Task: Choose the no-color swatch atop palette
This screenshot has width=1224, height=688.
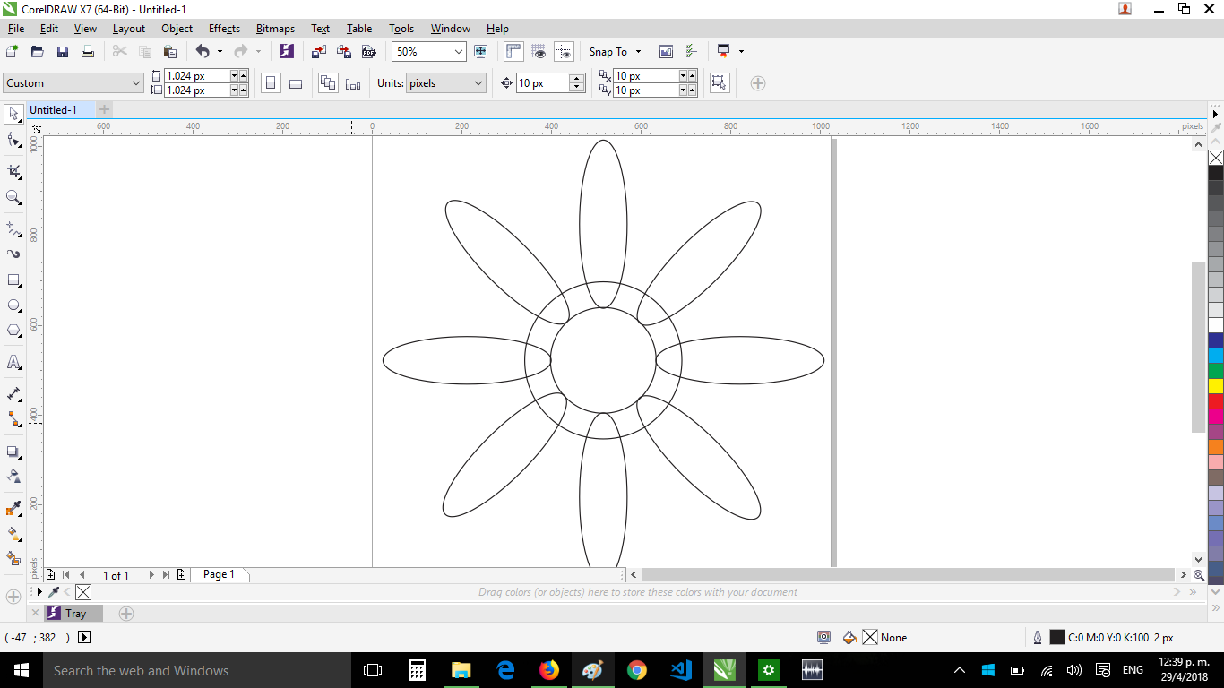Action: click(1216, 158)
